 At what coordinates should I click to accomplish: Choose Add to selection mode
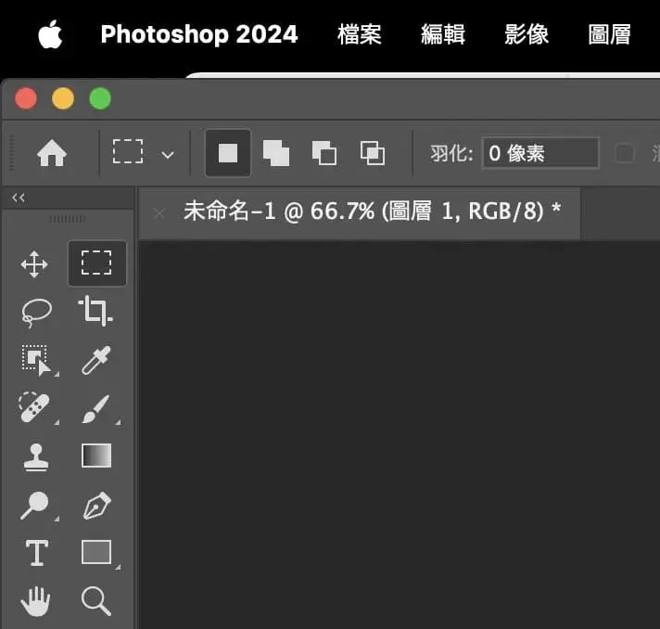276,153
